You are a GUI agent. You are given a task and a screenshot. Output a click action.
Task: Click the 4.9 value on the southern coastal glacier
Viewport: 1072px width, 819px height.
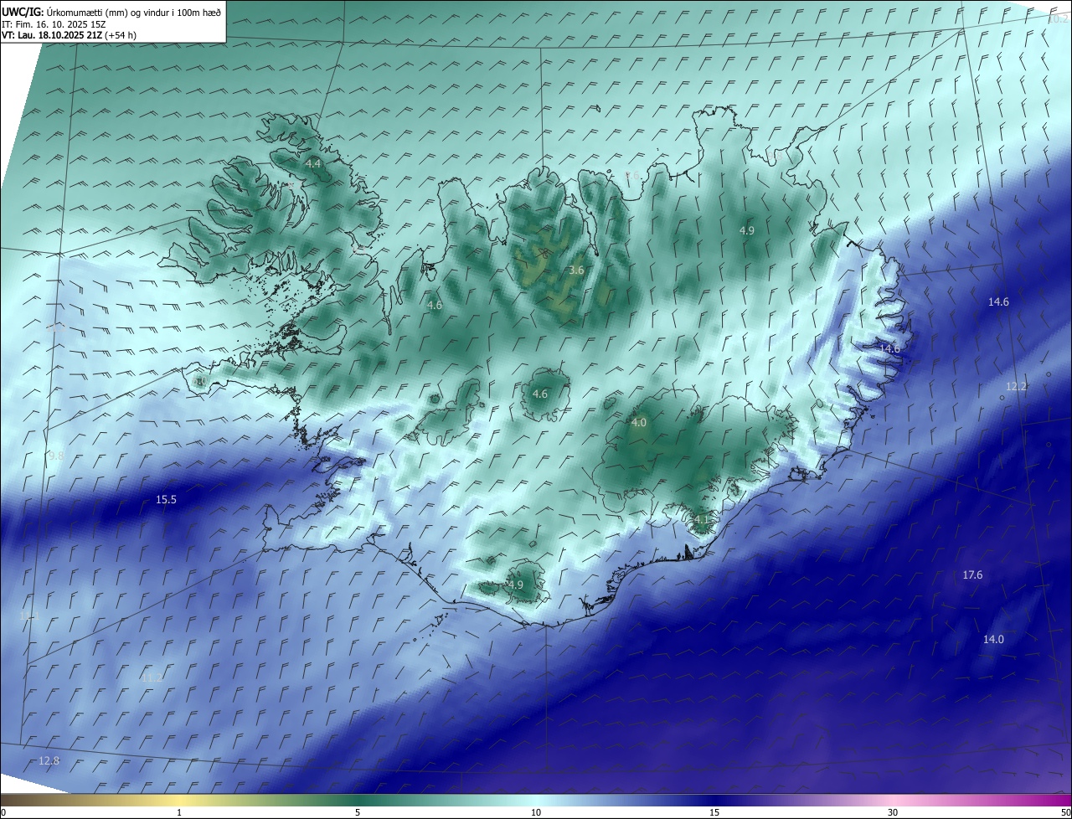click(x=516, y=585)
